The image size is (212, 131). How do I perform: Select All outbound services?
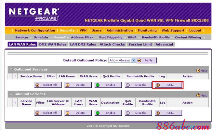click(x=48, y=85)
